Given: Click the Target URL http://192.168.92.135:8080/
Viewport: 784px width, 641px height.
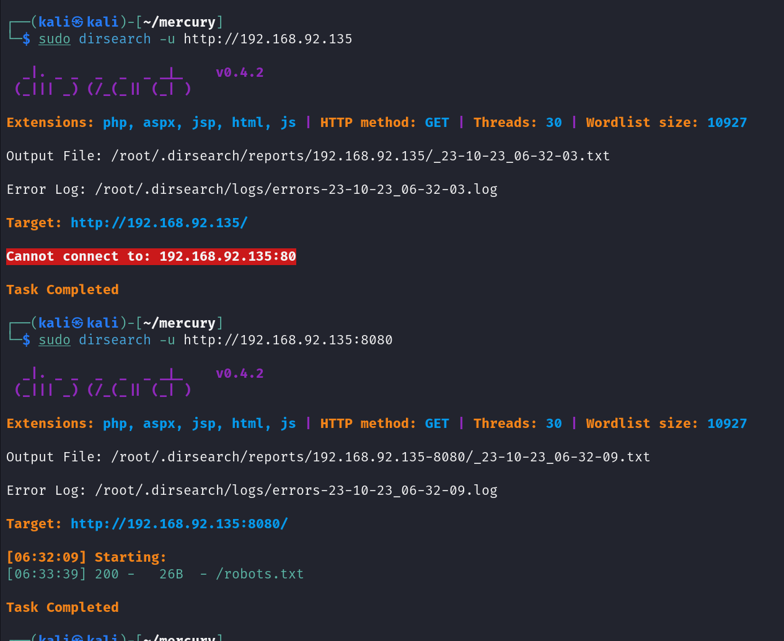Looking at the screenshot, I should pos(179,524).
